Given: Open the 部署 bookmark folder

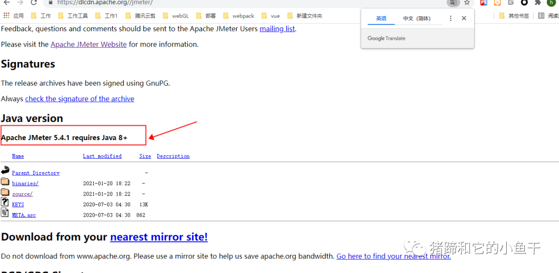Looking at the screenshot, I should click(x=205, y=16).
